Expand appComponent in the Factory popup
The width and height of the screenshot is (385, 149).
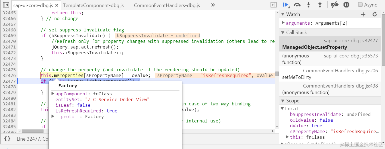coord(53,94)
